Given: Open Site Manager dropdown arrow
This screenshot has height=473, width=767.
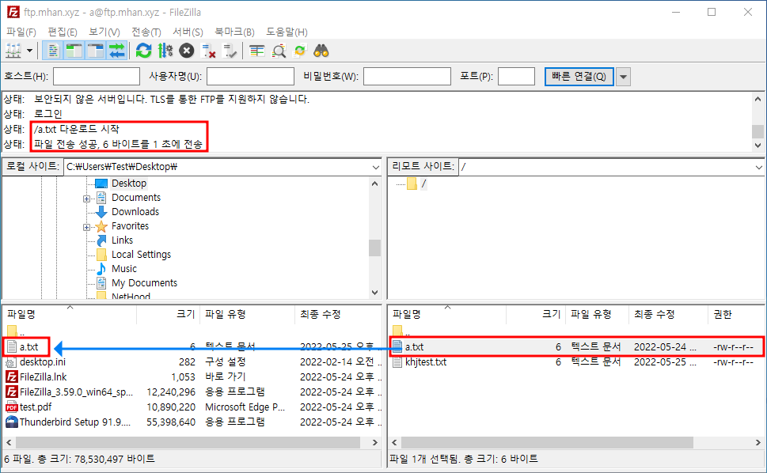Looking at the screenshot, I should tap(29, 51).
